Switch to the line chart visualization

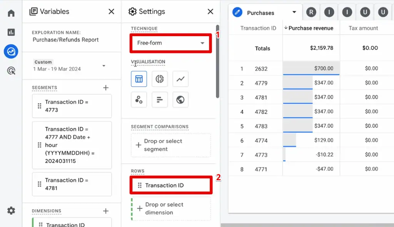point(180,79)
